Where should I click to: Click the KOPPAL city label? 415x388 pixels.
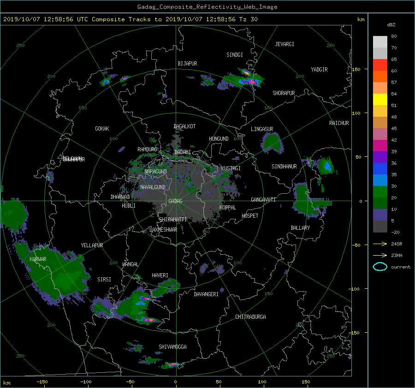228,208
